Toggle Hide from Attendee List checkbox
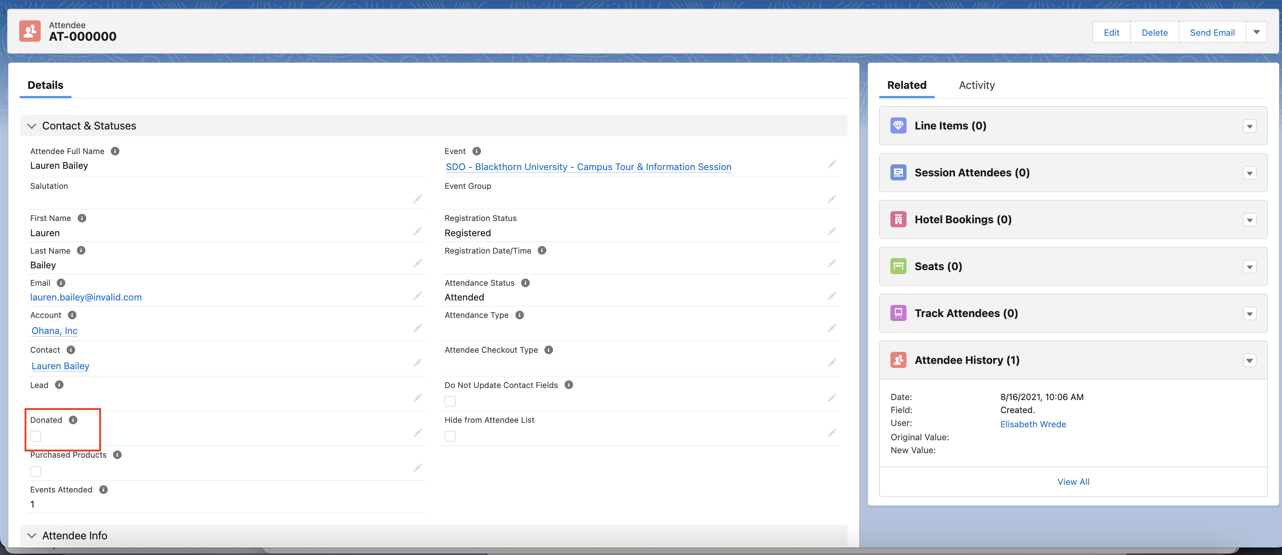Screen dimensions: 1282x555 tap(451, 437)
